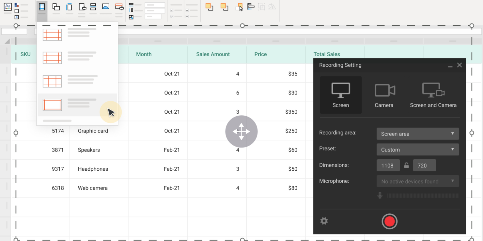
Task: Select the Camera recording mode
Action: 384,95
